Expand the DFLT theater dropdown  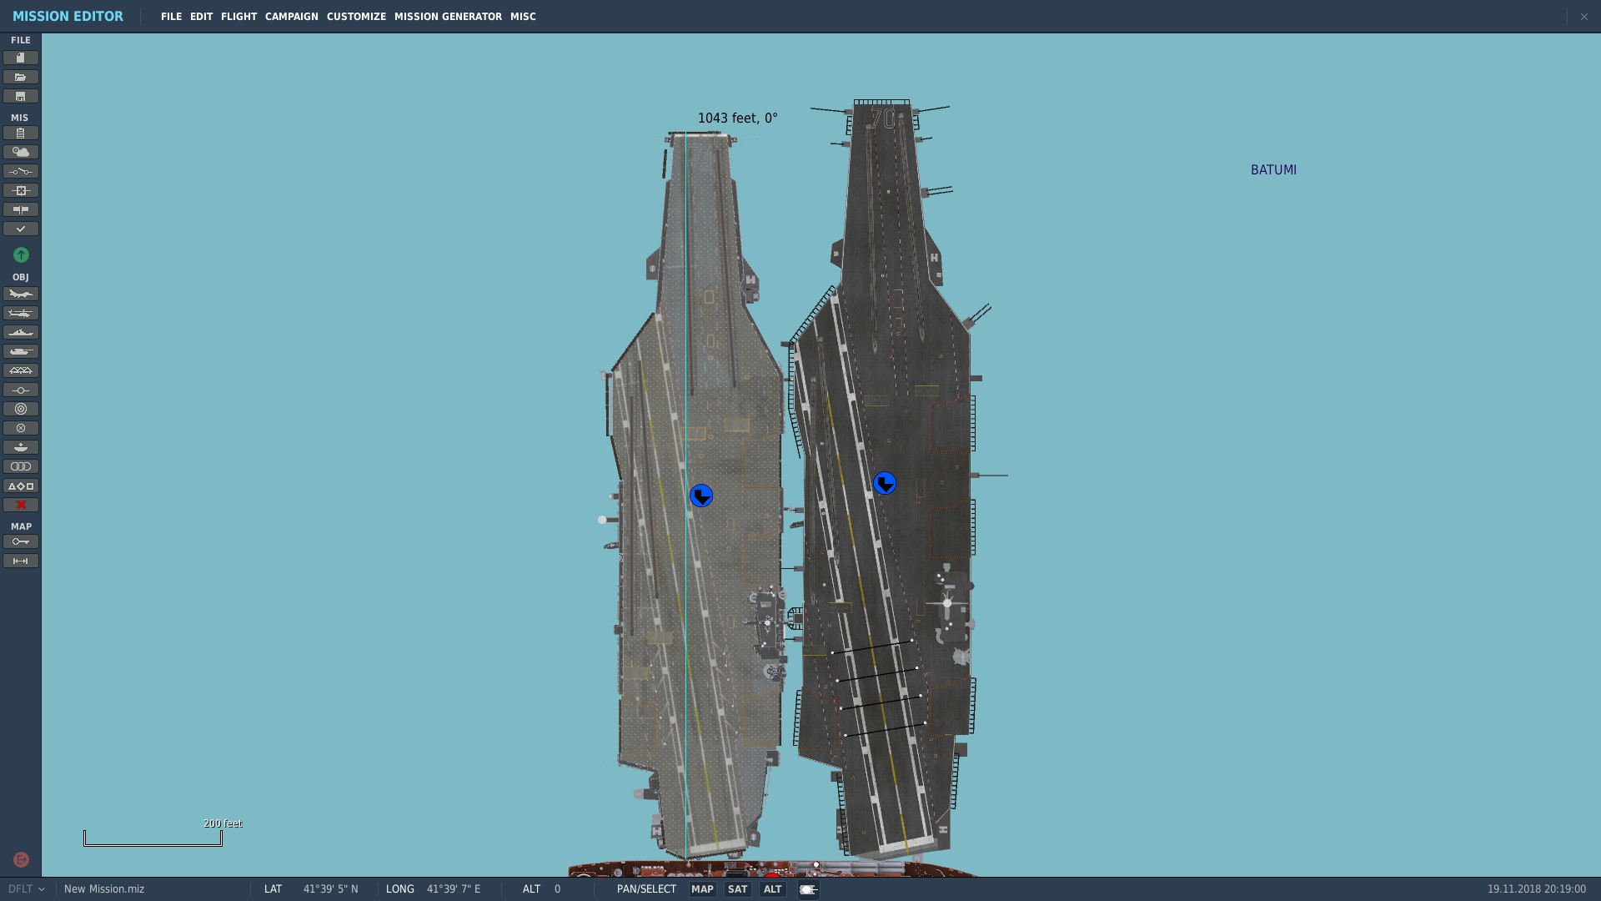(x=27, y=889)
